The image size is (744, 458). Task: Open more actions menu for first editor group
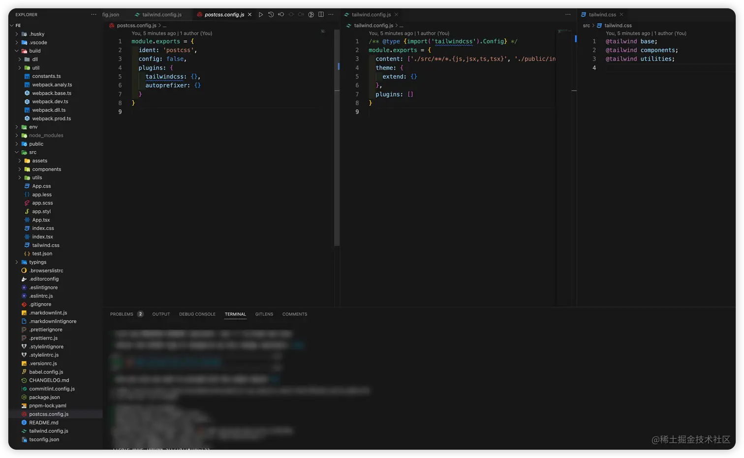[x=331, y=15]
